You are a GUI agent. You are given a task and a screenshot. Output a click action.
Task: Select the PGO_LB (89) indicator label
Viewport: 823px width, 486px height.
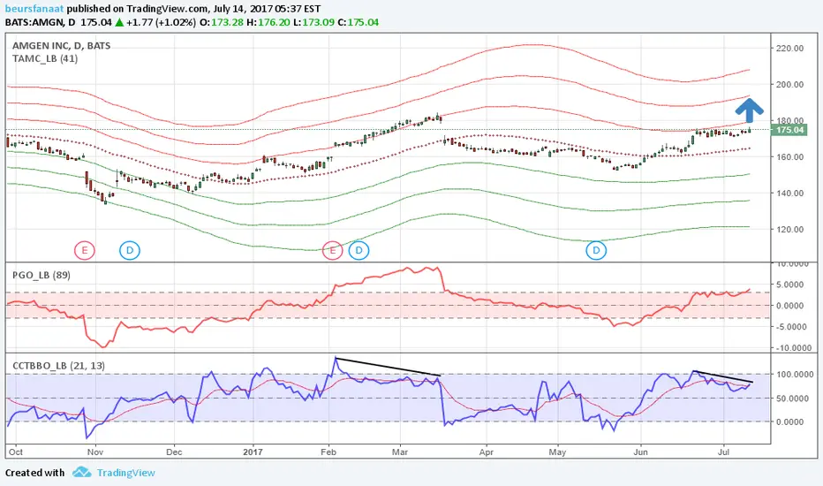pyautogui.click(x=42, y=275)
